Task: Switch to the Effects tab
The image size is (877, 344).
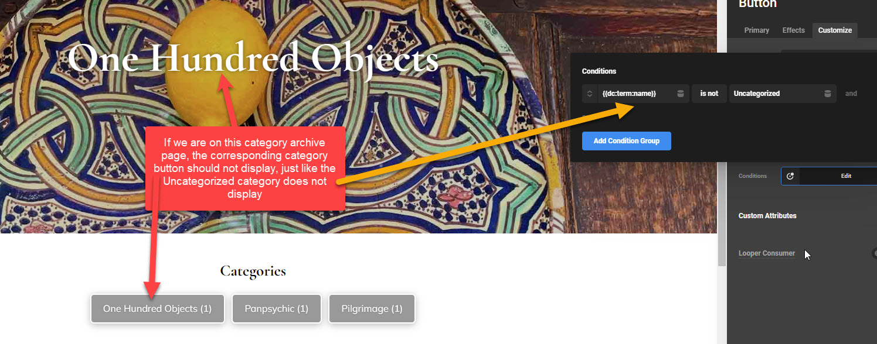Action: point(794,30)
